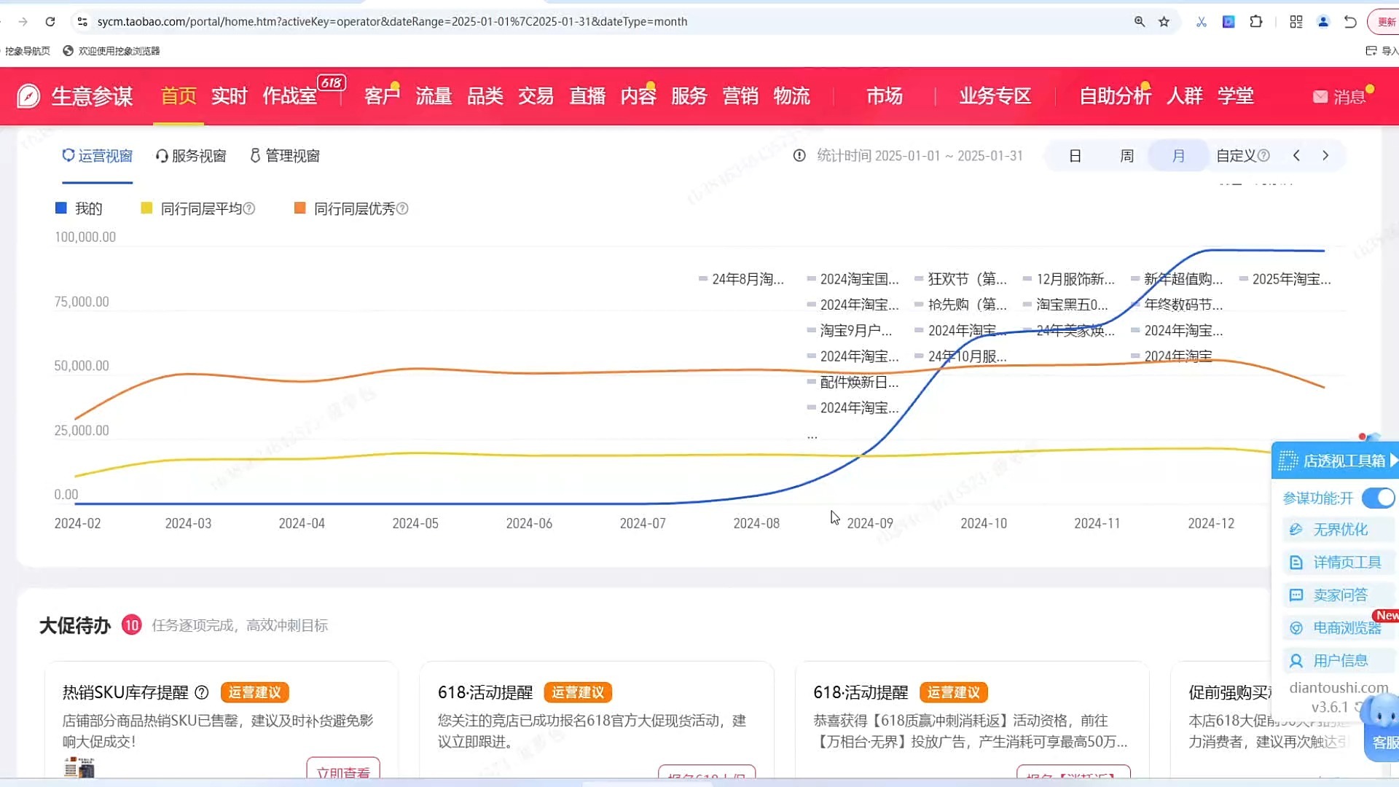Expand the 店透视工具箱 panel arrow

pyautogui.click(x=1393, y=461)
